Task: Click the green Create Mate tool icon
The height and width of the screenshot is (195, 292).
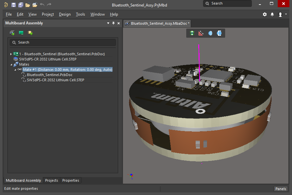Action: [x=192, y=33]
